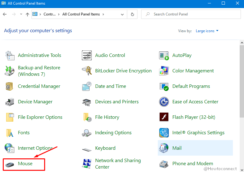244x172 pixels.
Task: Open the Date and Time icon
Action: tap(87, 86)
